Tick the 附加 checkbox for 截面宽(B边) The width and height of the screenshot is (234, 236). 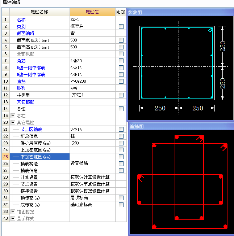pos(121,40)
